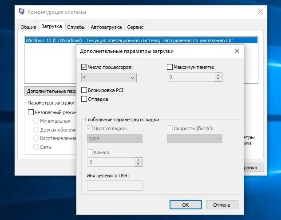Viewport: 281px width, 220px height.
Task: Select the Минимальная radio button
Action: tap(36, 121)
